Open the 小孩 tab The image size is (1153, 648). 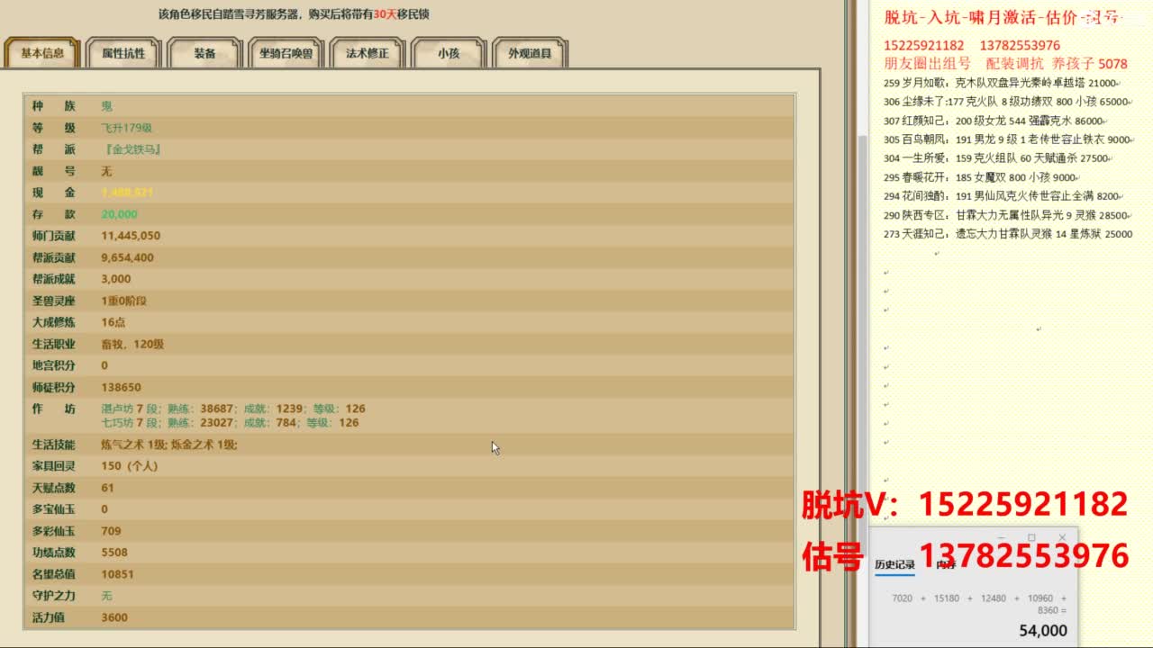point(449,53)
